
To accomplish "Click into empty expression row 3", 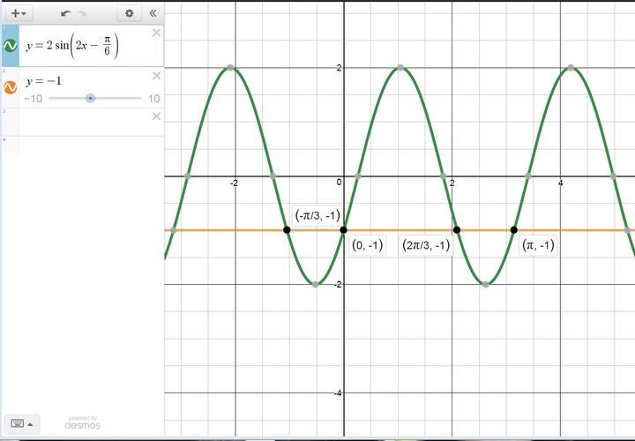I will pyautogui.click(x=84, y=122).
